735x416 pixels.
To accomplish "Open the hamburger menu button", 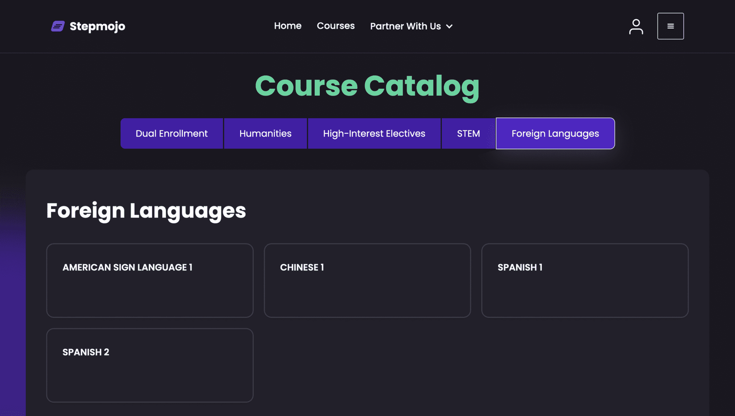I will [x=670, y=26].
